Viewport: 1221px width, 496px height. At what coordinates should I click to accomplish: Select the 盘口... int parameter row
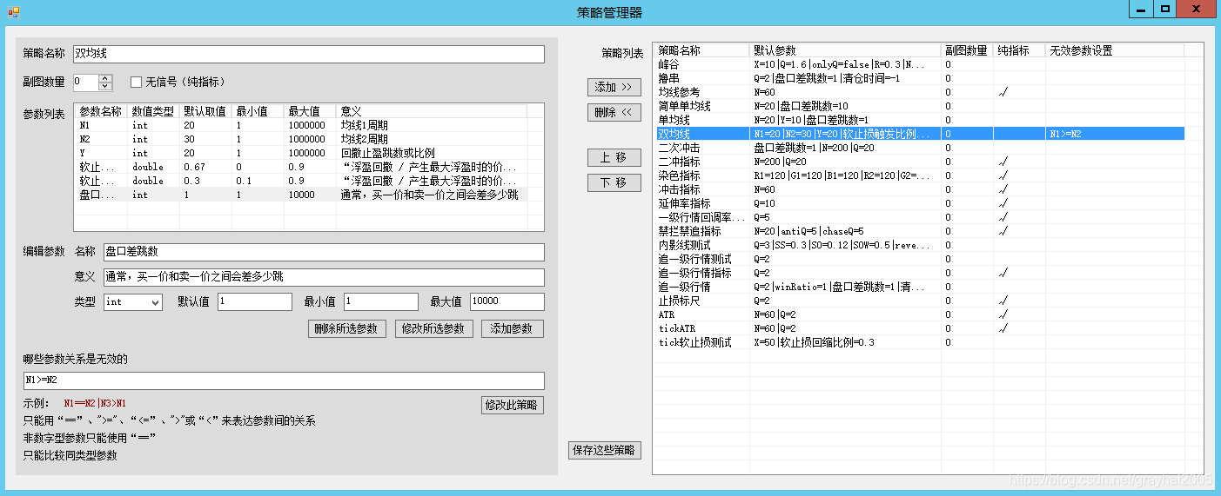tap(301, 195)
